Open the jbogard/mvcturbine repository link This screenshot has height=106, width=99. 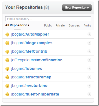(x=29, y=86)
